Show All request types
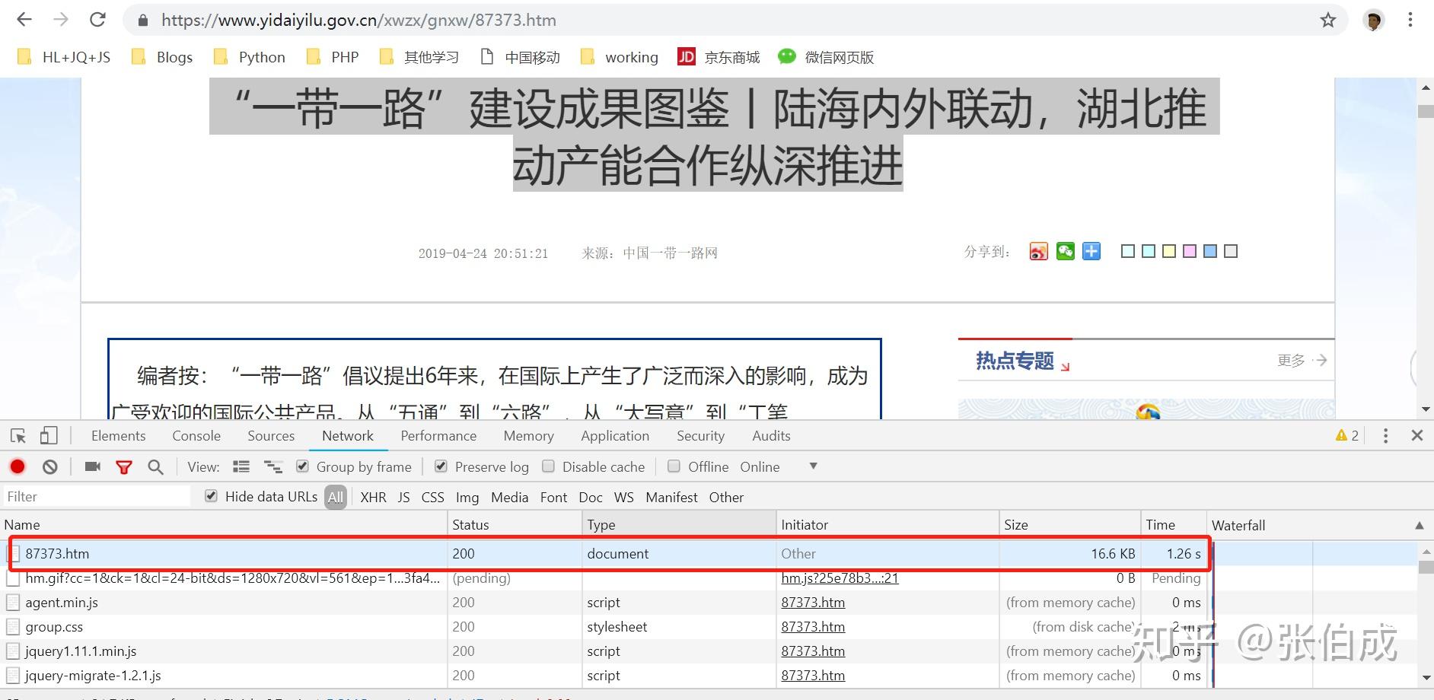The height and width of the screenshot is (700, 1434). point(336,497)
